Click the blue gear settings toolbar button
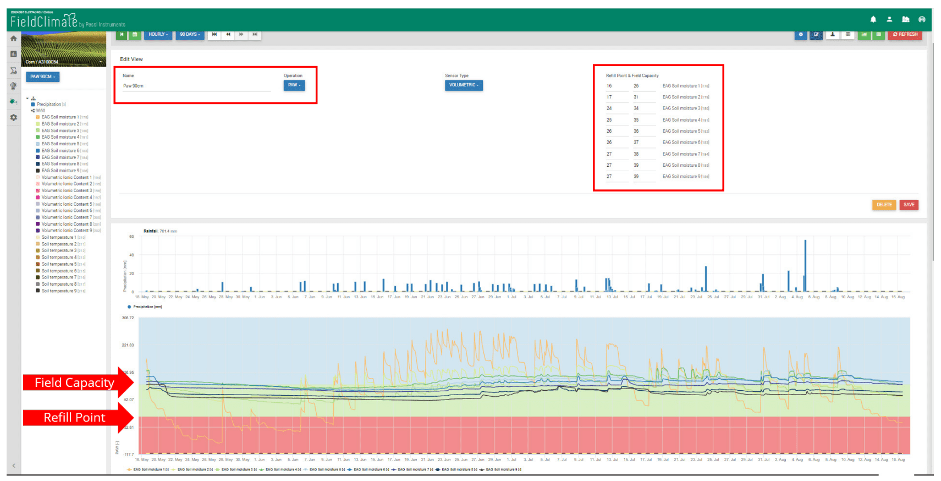This screenshot has height=481, width=941. (x=801, y=35)
